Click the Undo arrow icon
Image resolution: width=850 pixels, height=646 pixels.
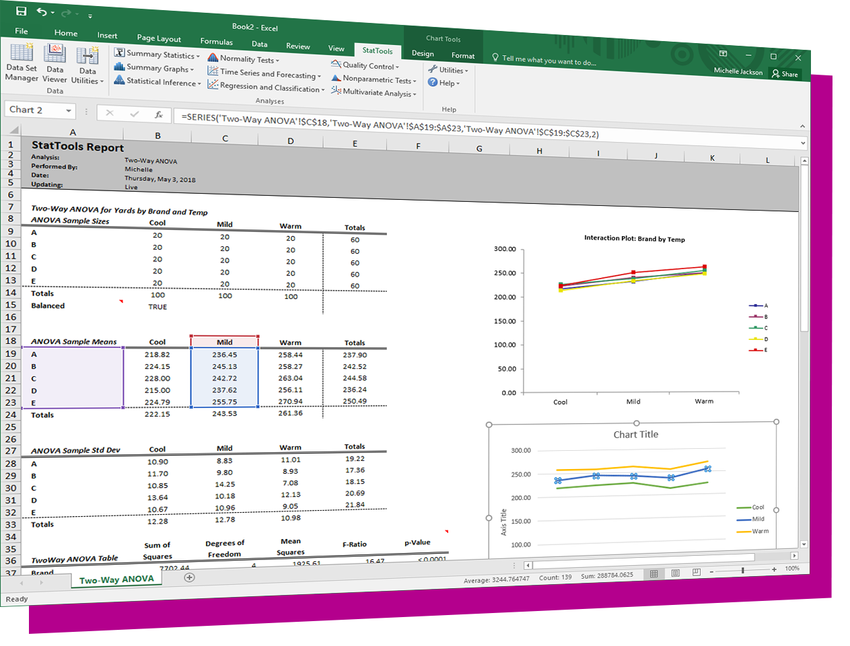tap(42, 12)
